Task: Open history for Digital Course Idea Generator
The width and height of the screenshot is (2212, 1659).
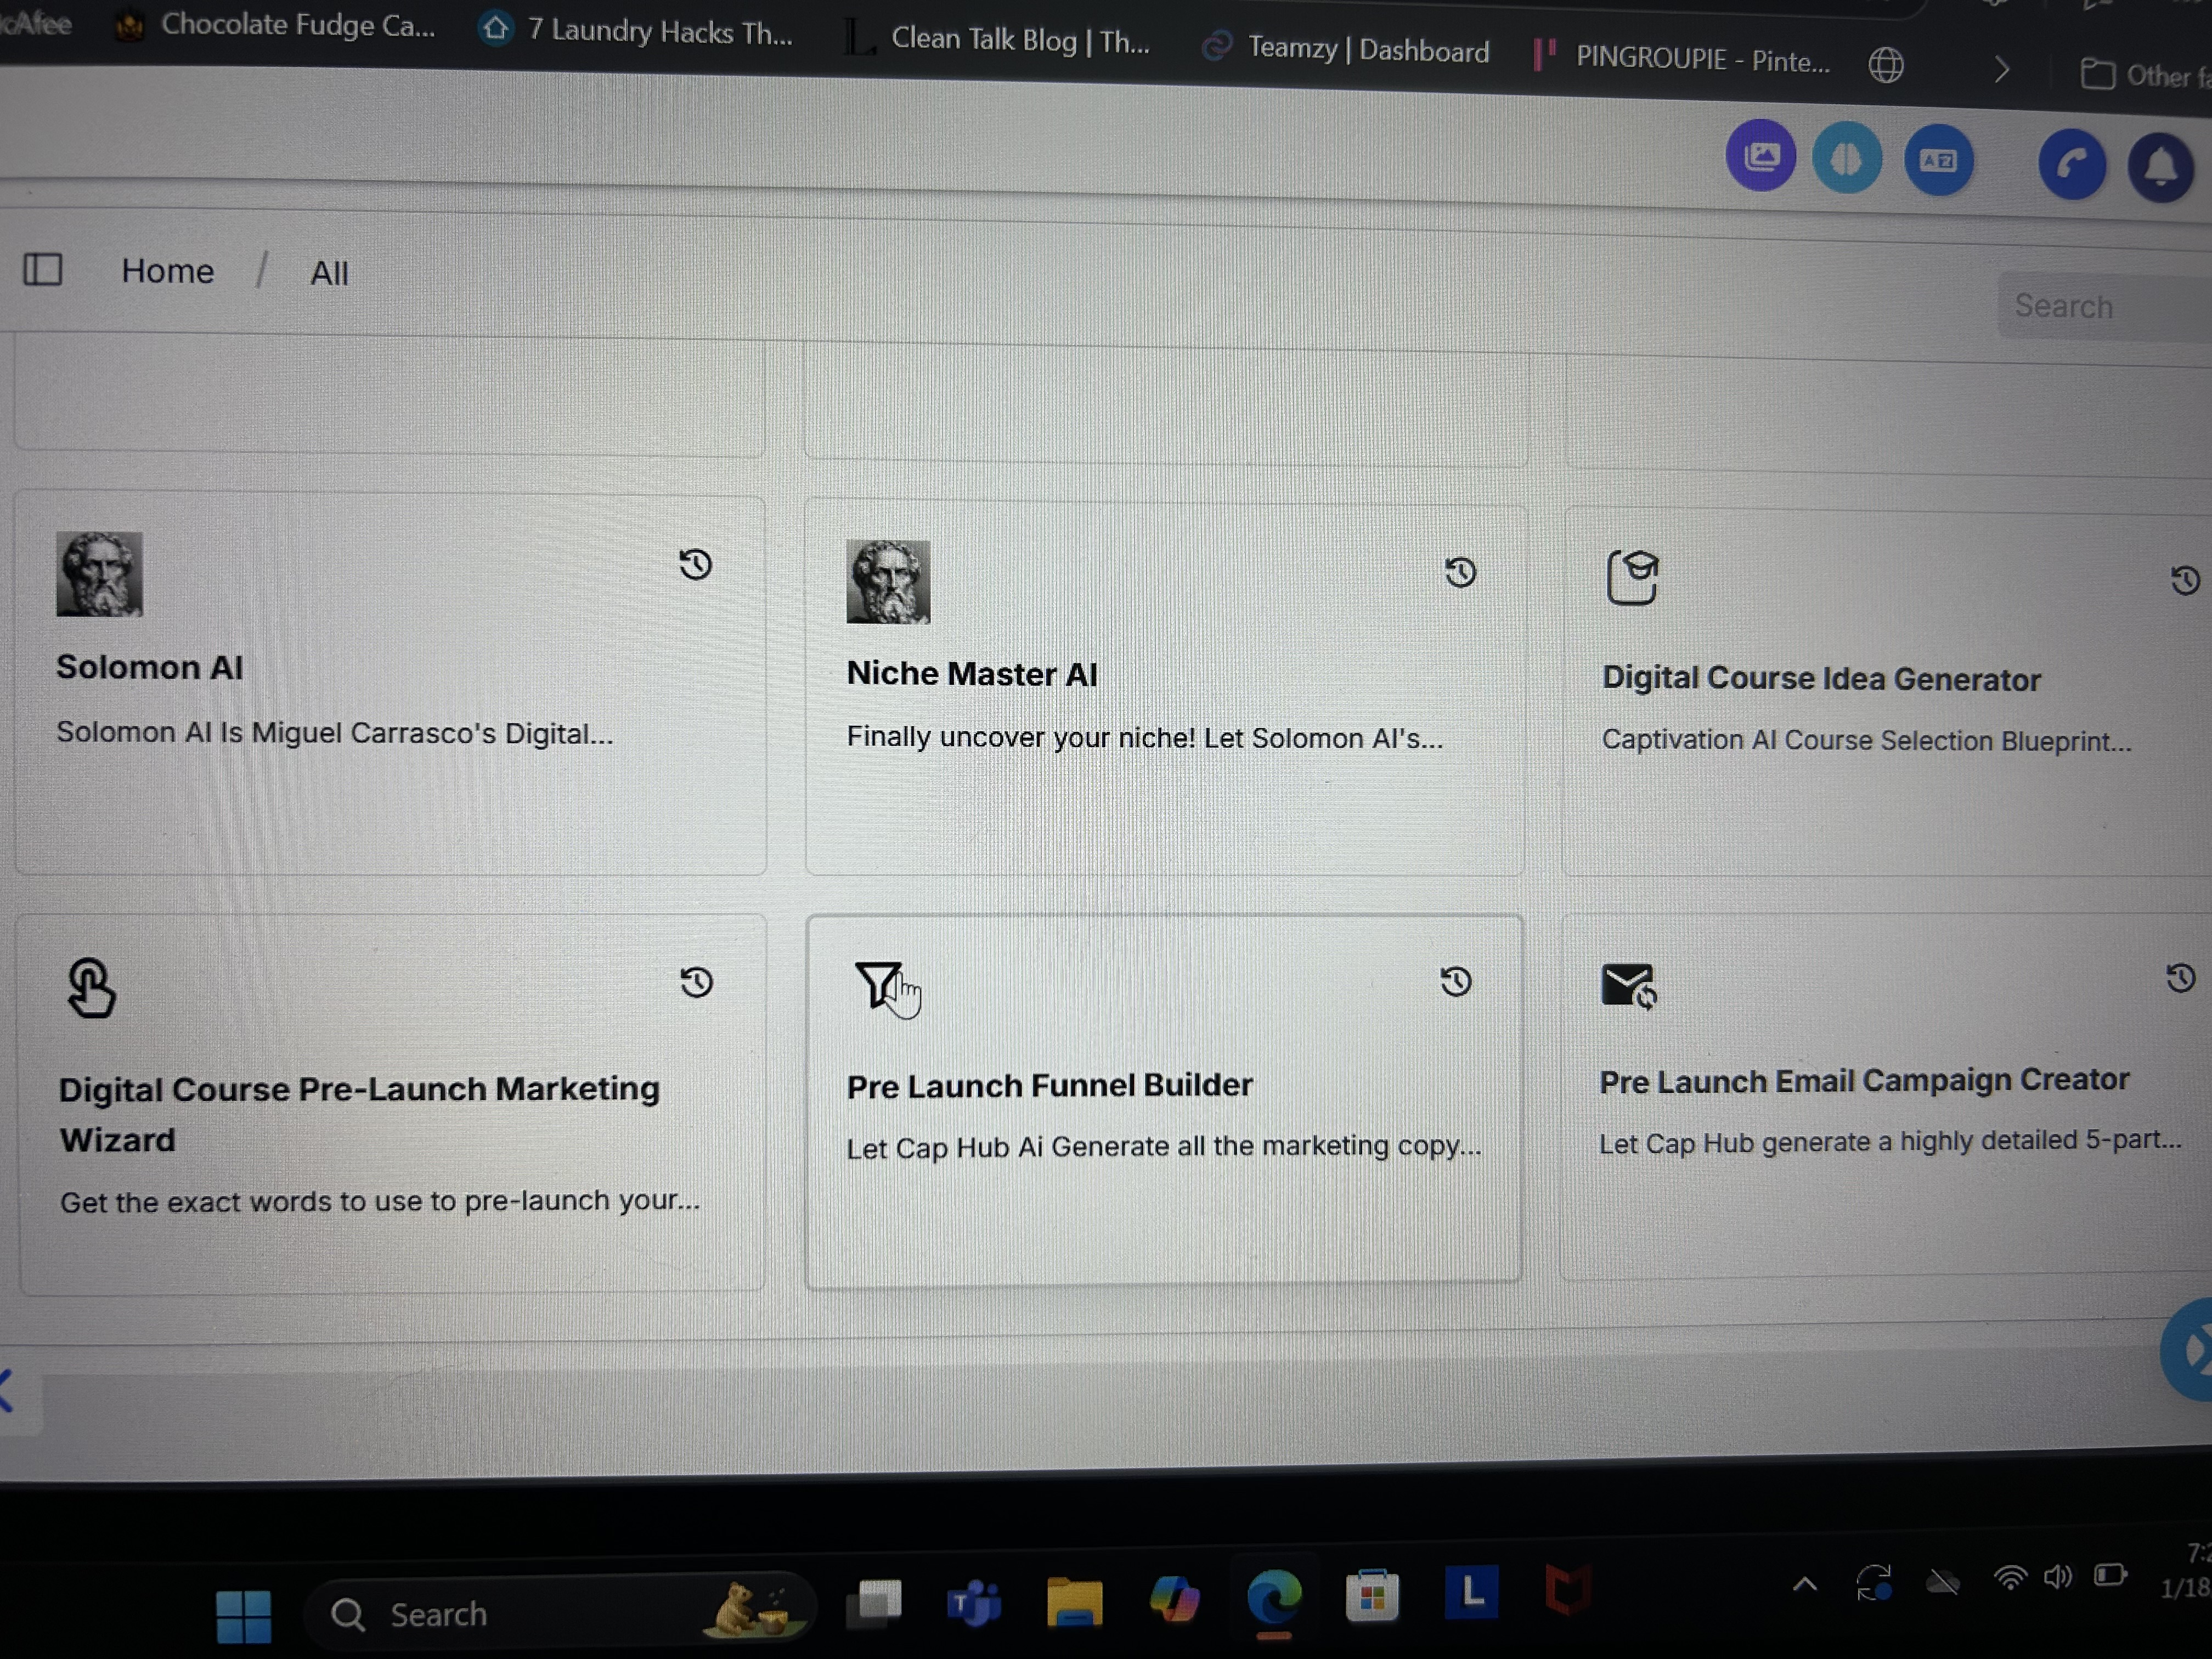Action: click(2185, 580)
